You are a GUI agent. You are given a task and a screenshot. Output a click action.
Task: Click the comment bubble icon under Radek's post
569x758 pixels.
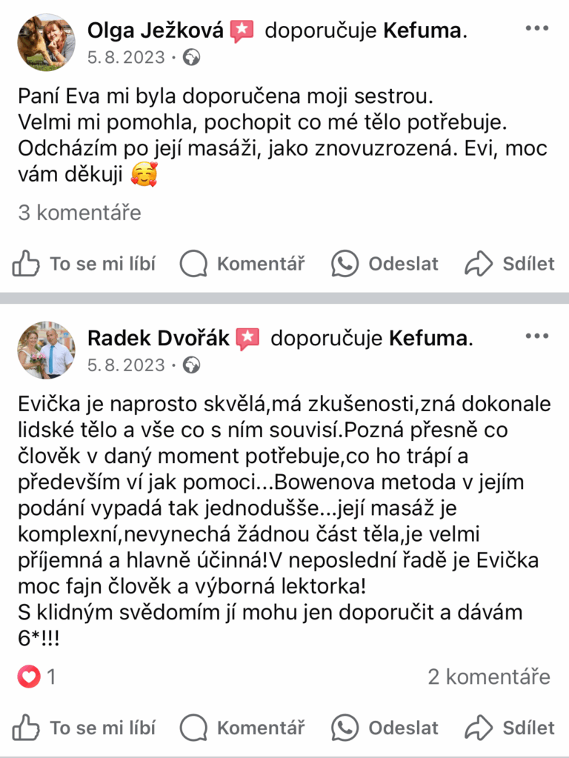coord(193,728)
